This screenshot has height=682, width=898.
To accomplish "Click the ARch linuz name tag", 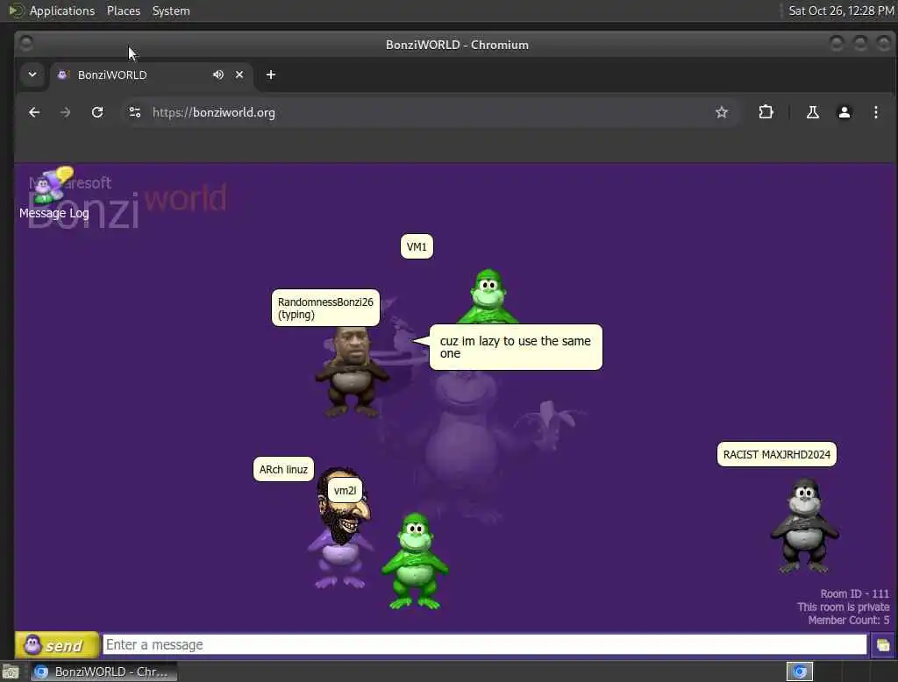I will 283,470.
